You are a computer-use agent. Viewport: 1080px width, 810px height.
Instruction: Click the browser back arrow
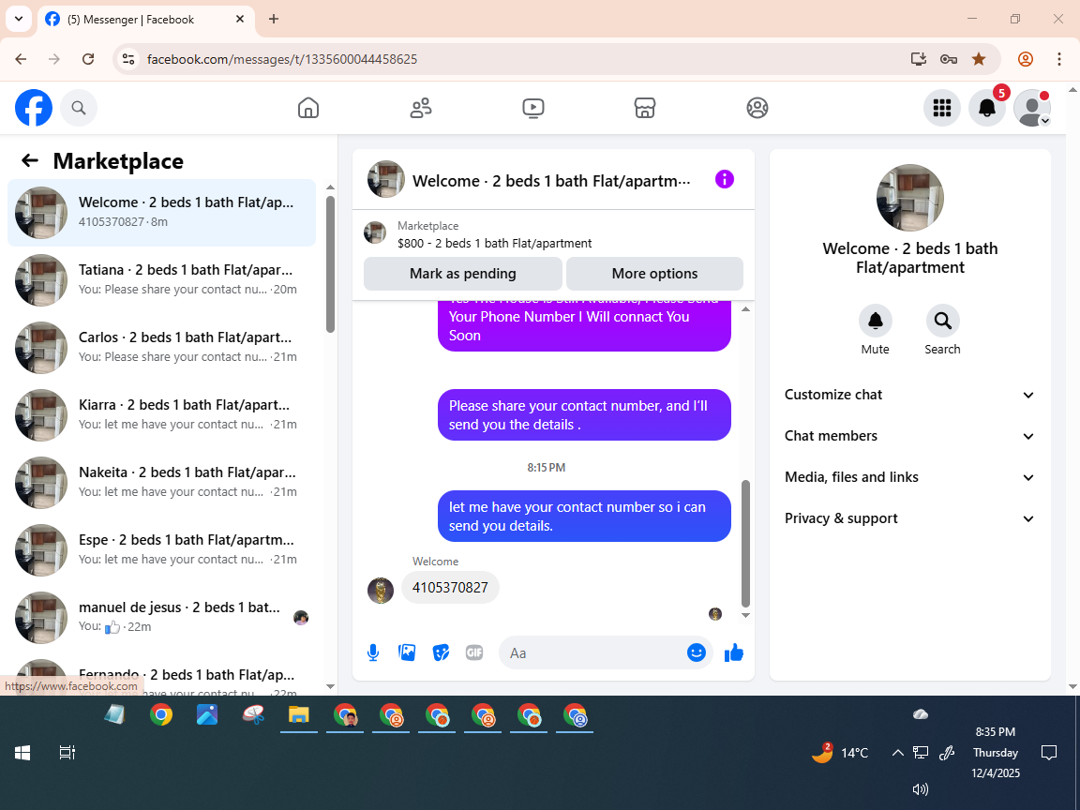[x=21, y=59]
